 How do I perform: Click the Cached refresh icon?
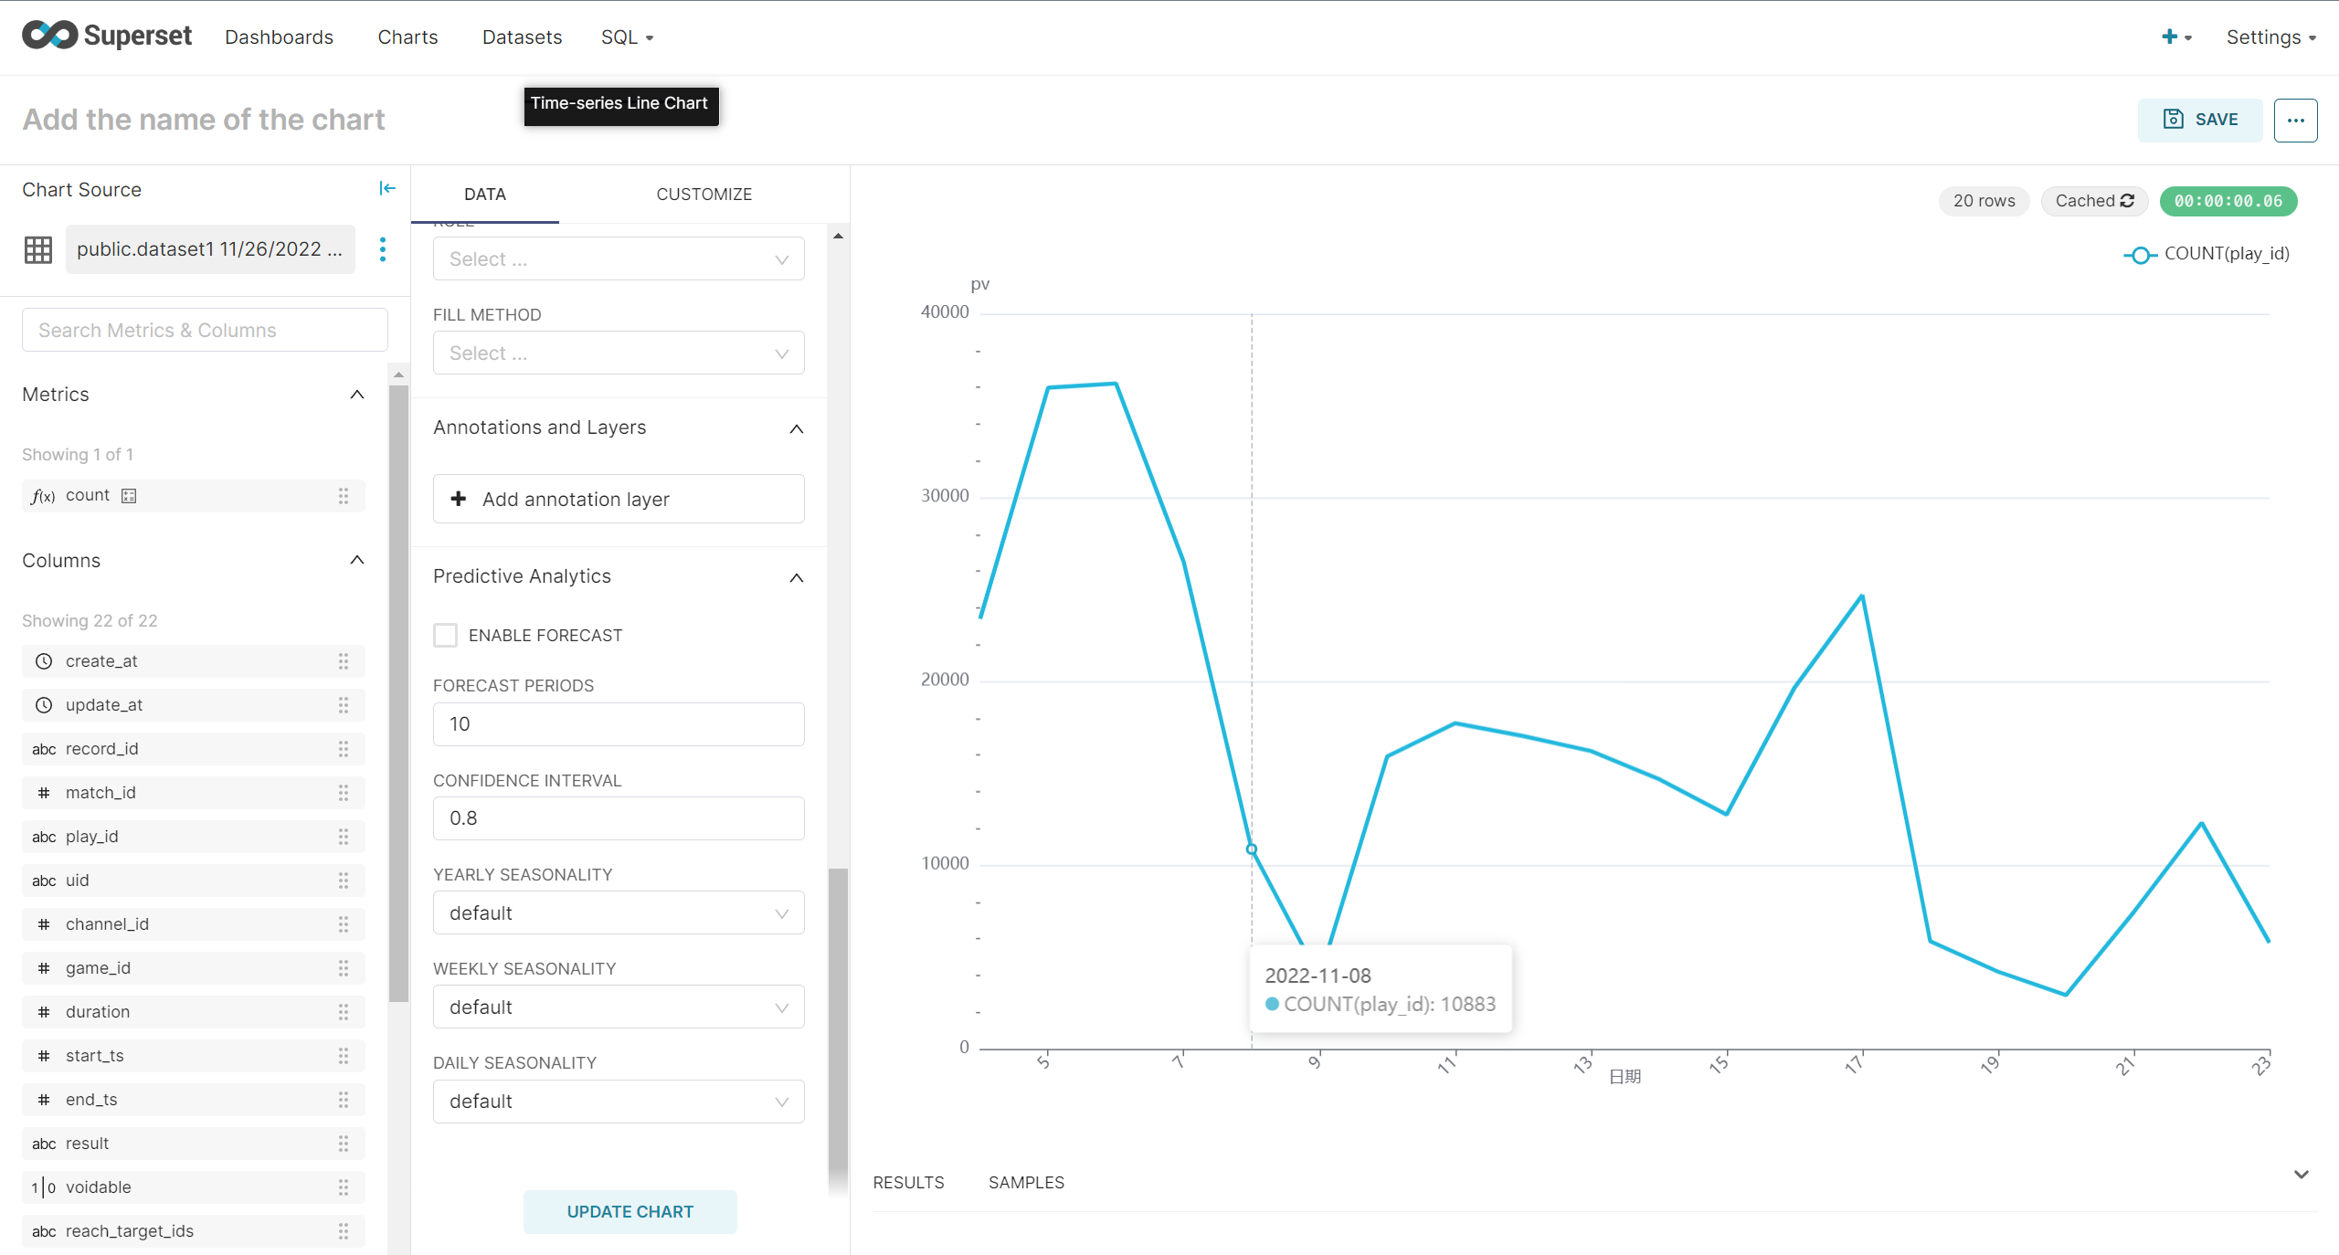[2128, 201]
